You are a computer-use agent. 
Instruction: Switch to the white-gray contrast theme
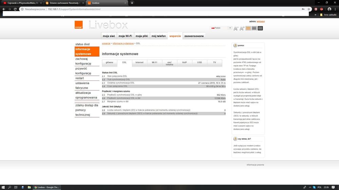pyautogui.click(x=254, y=28)
